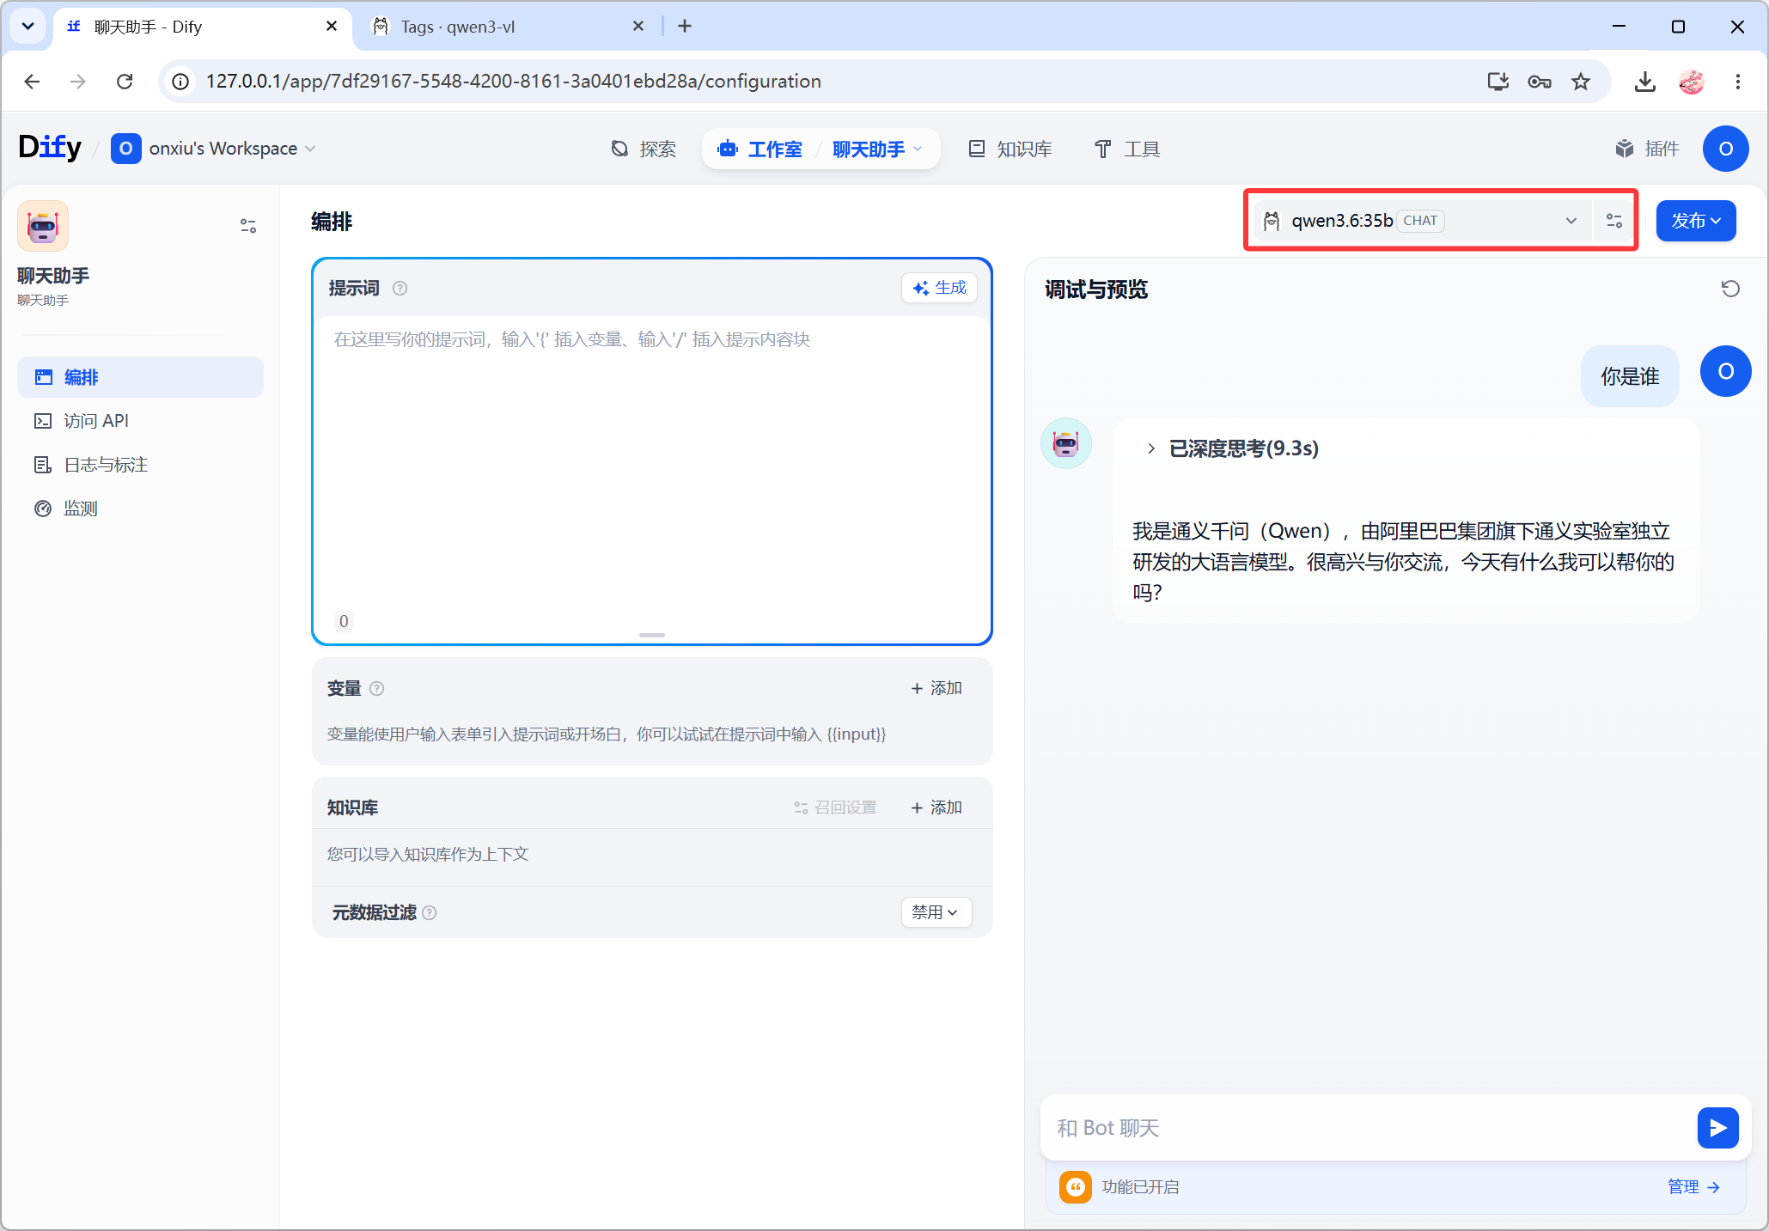Open the browser downloads icon
The width and height of the screenshot is (1769, 1231).
pyautogui.click(x=1644, y=82)
